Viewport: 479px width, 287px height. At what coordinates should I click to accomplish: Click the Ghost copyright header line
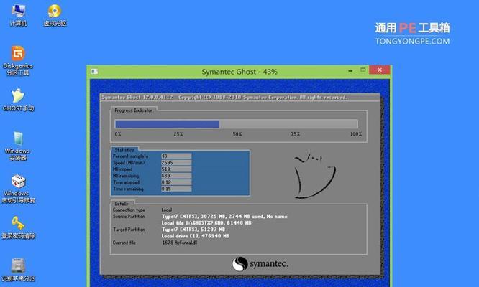(x=224, y=97)
